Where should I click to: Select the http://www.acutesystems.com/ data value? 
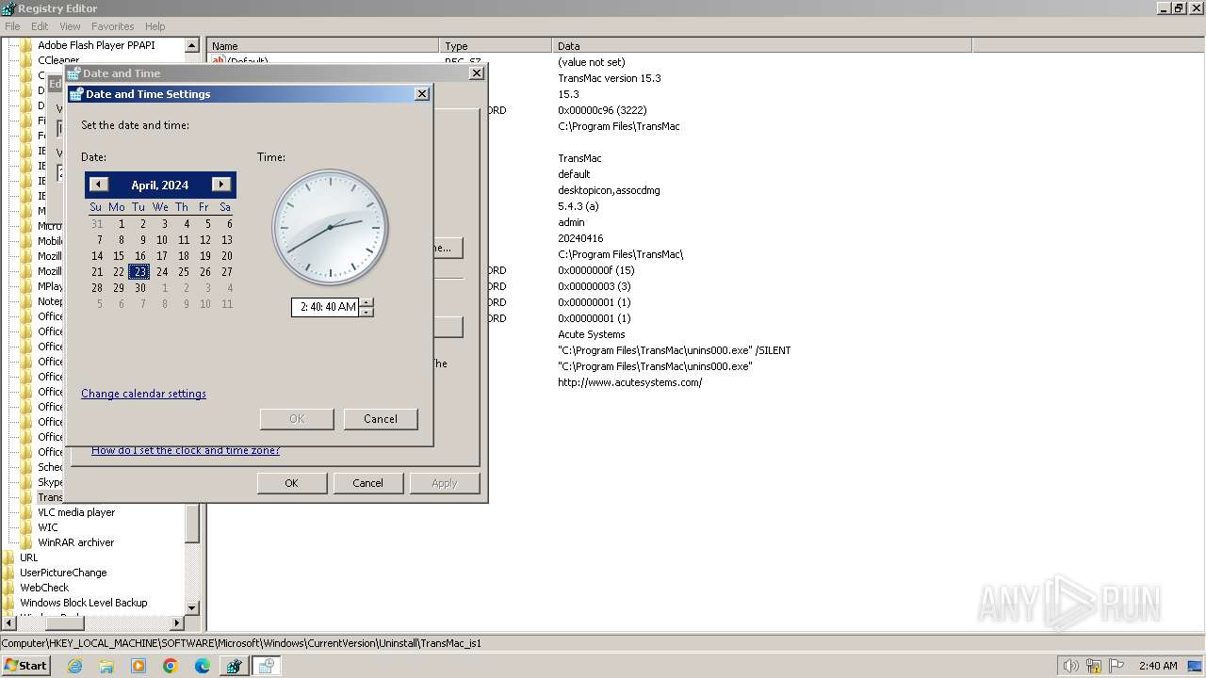point(629,382)
